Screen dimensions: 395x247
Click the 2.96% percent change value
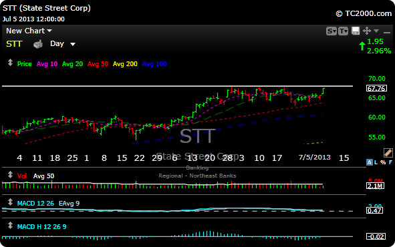379,51
